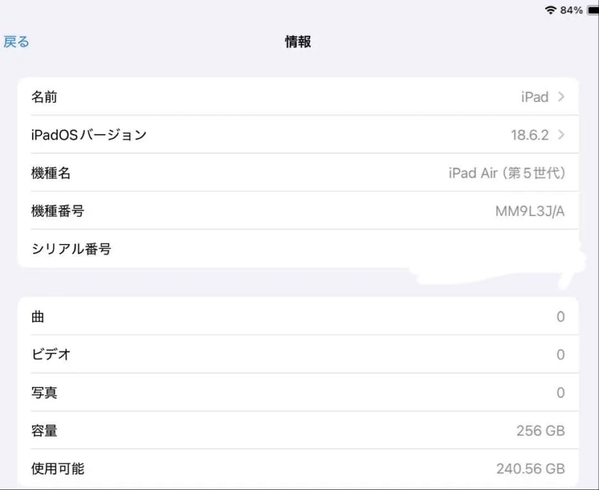
Task: Tap the Wi-Fi status icon
Action: tap(550, 9)
